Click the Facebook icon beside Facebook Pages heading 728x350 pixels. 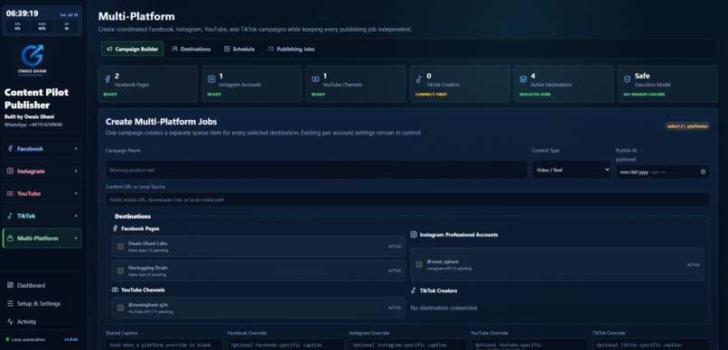pyautogui.click(x=115, y=228)
